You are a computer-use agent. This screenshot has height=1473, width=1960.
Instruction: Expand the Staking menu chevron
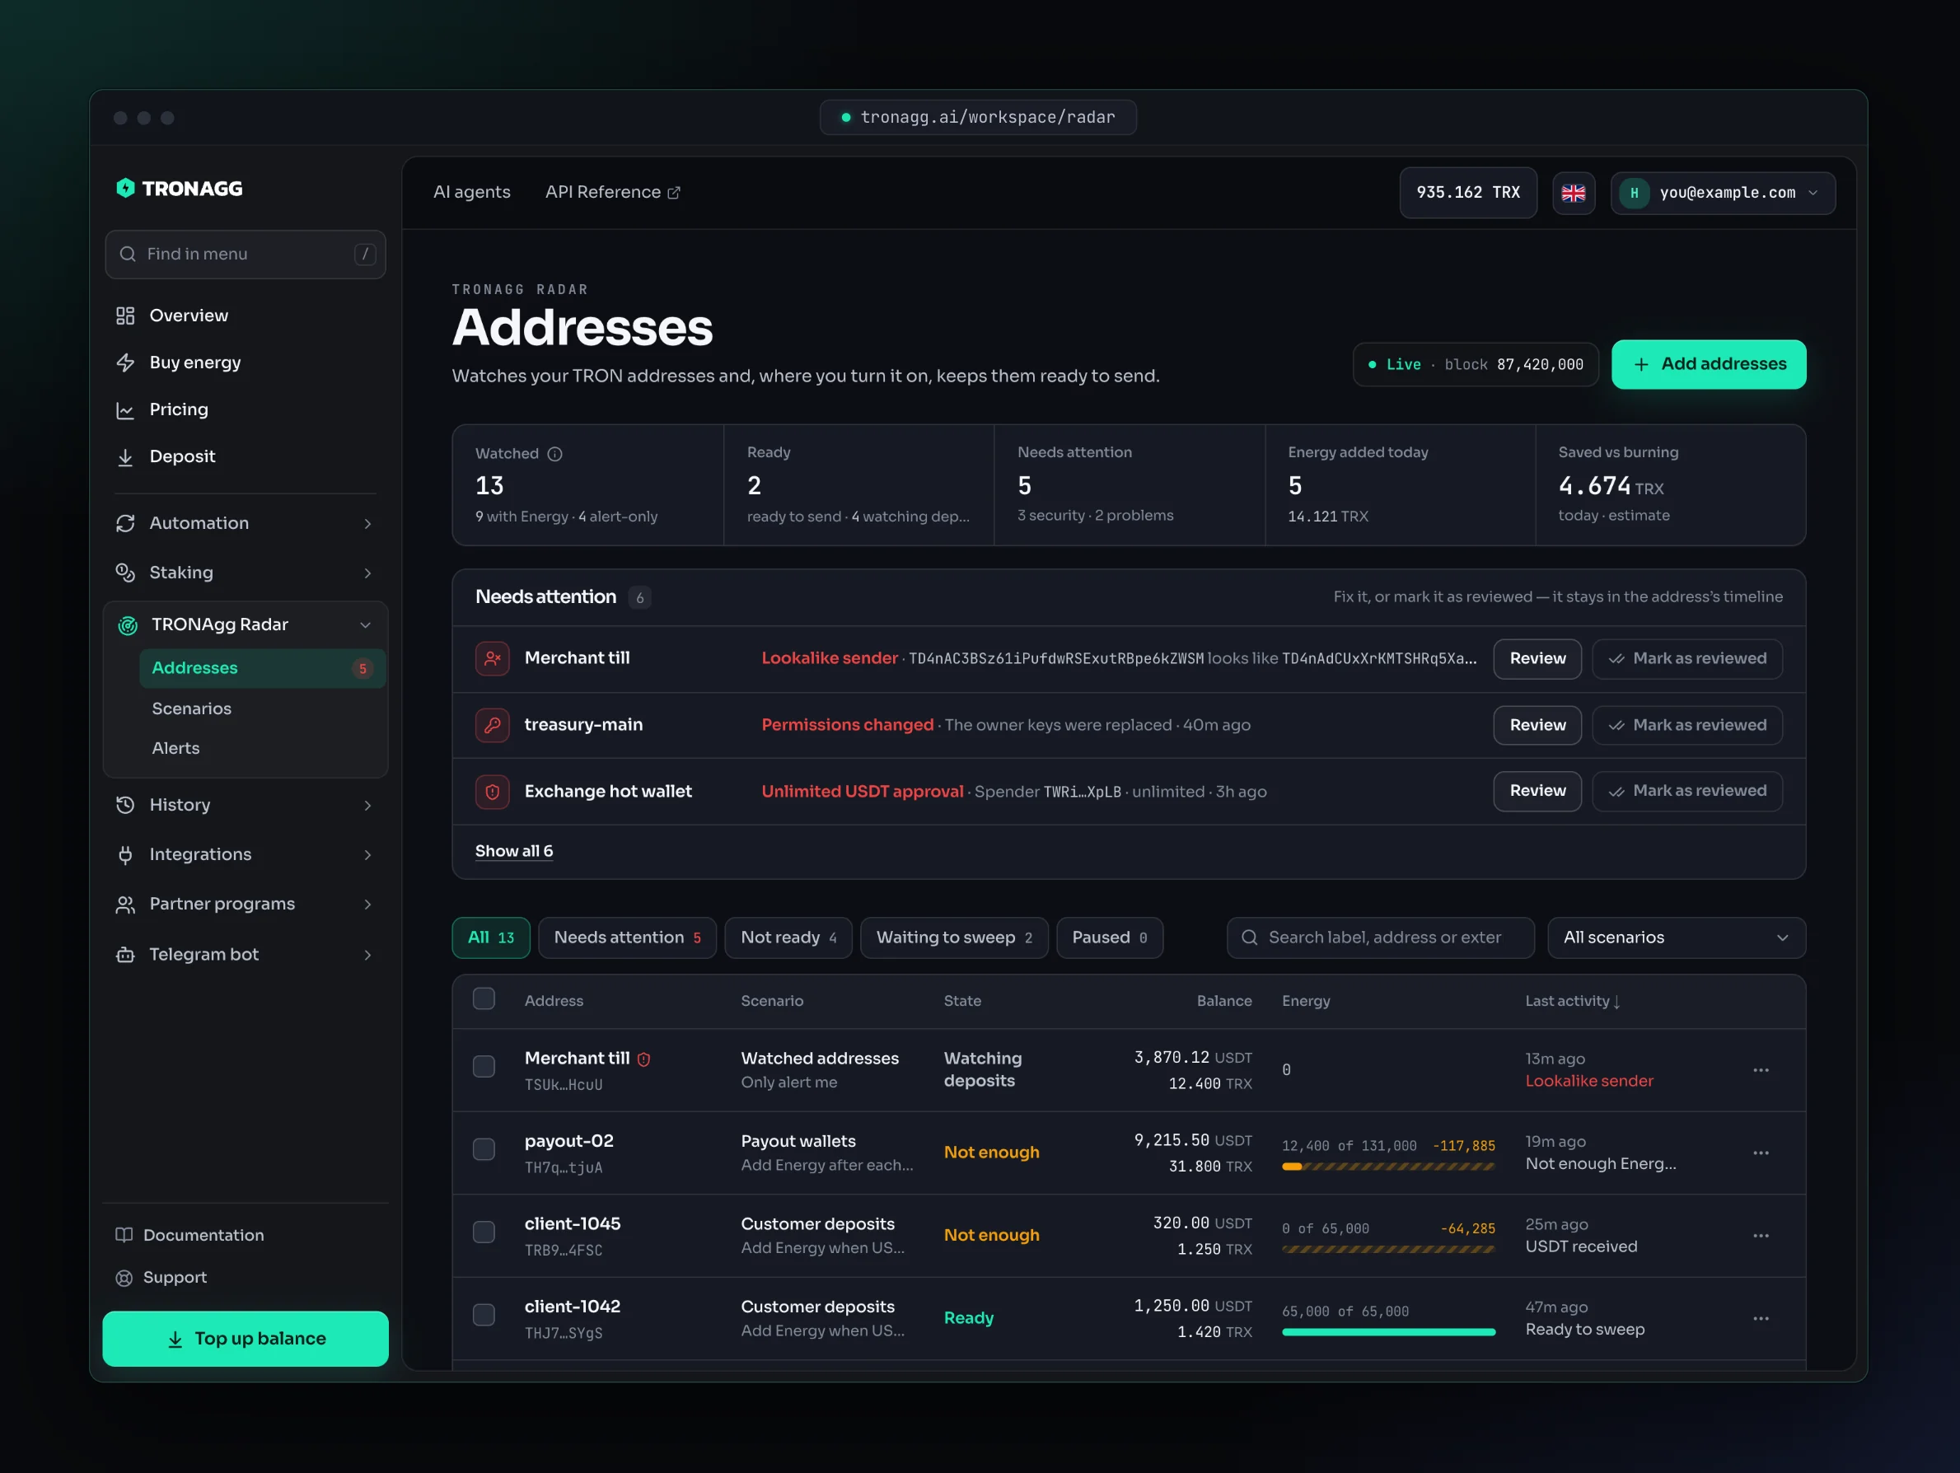367,573
